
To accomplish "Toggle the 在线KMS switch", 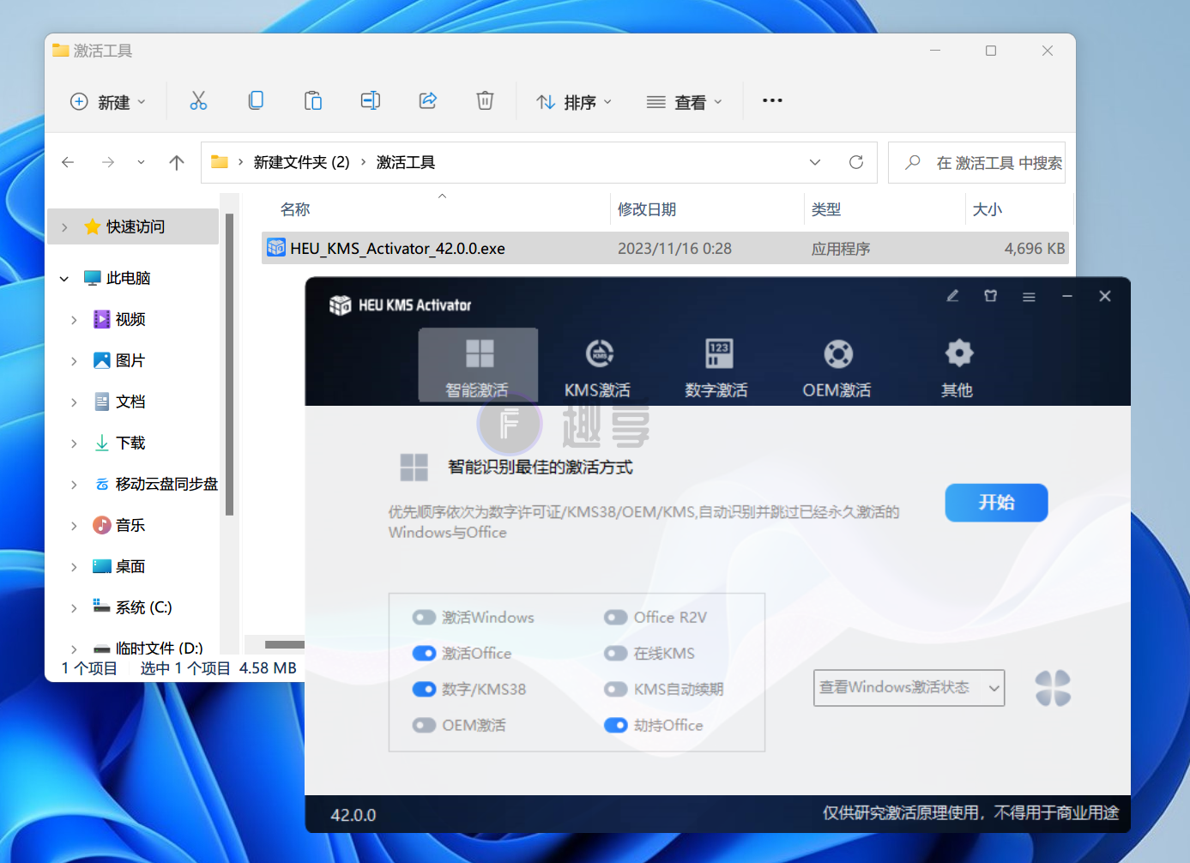I will coord(616,653).
